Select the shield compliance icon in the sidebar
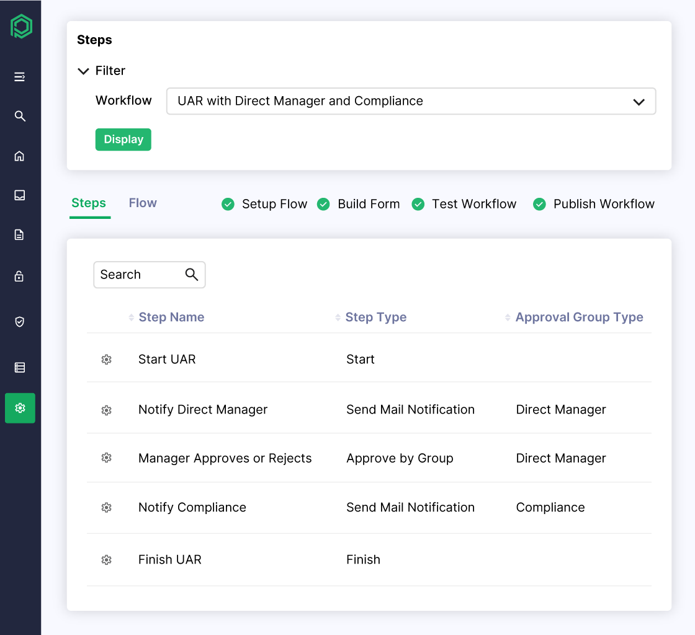This screenshot has height=635, width=695. (x=19, y=322)
